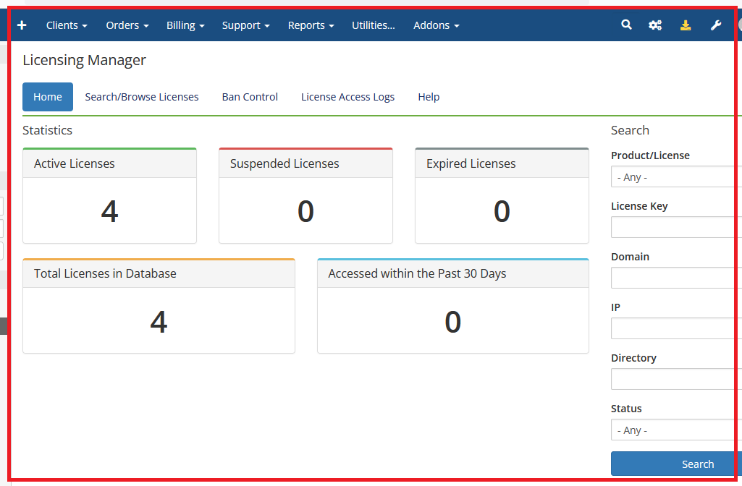Open the Addons menu
This screenshot has height=486, width=742.
click(436, 25)
